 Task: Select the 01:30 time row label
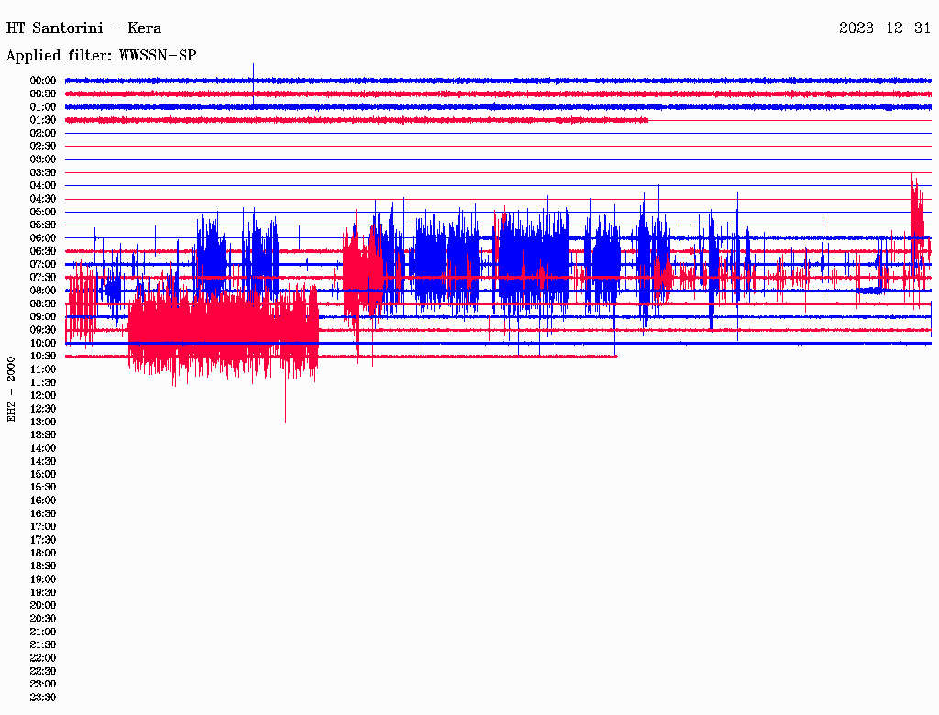click(43, 120)
